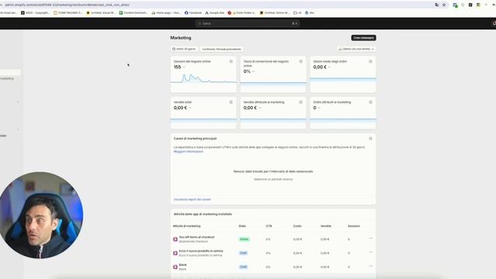
Task: Click the Canali di marketing principali heading
Action: point(195,139)
